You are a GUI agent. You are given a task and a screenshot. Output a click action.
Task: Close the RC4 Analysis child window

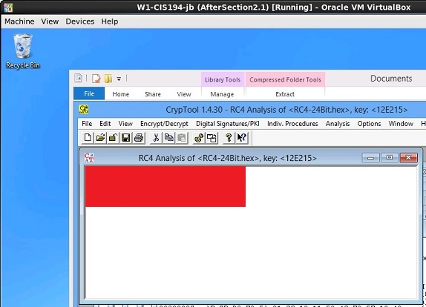pos(408,158)
